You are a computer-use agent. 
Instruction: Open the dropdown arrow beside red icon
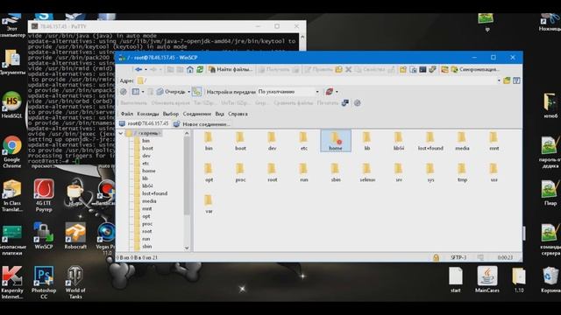point(337,92)
